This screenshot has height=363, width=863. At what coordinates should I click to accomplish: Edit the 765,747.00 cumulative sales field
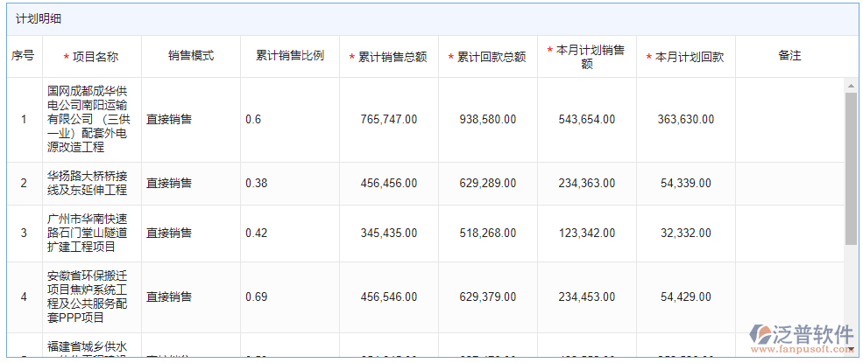pos(389,120)
